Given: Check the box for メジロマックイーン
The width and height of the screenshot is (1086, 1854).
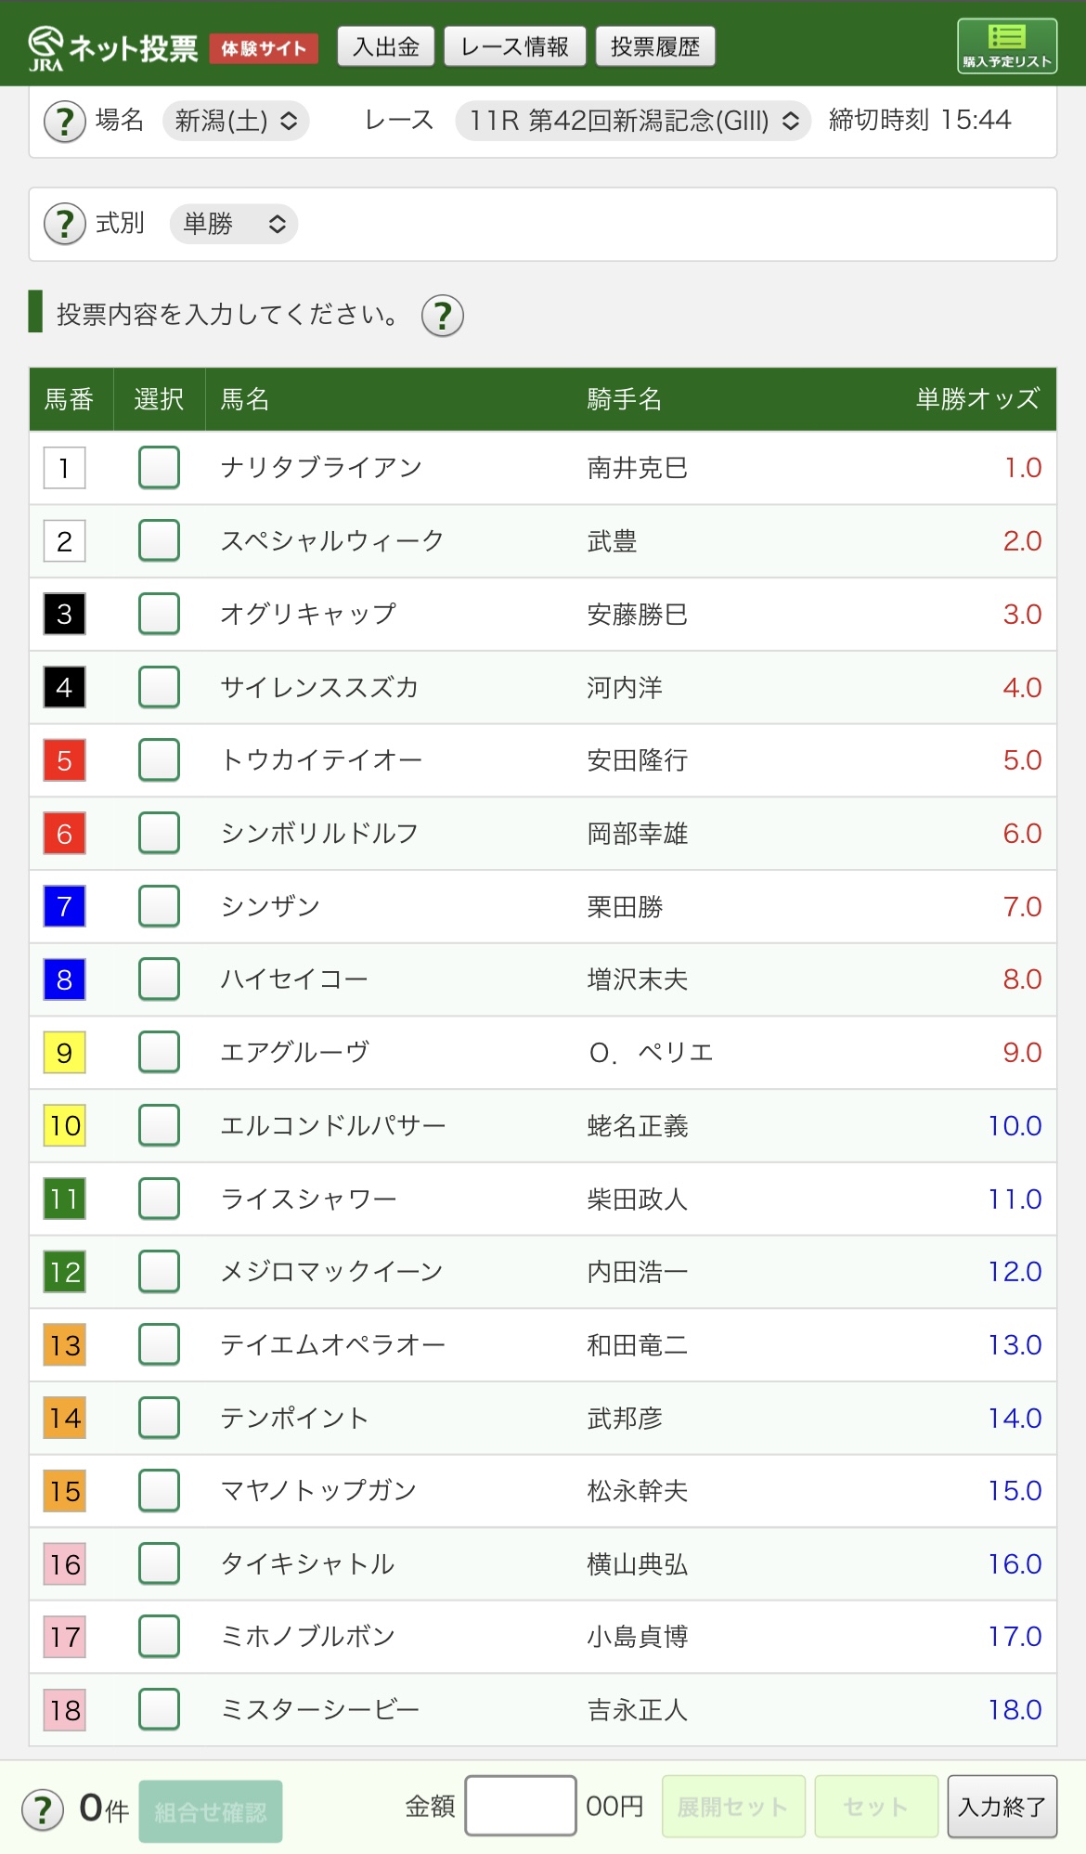Looking at the screenshot, I should (159, 1272).
